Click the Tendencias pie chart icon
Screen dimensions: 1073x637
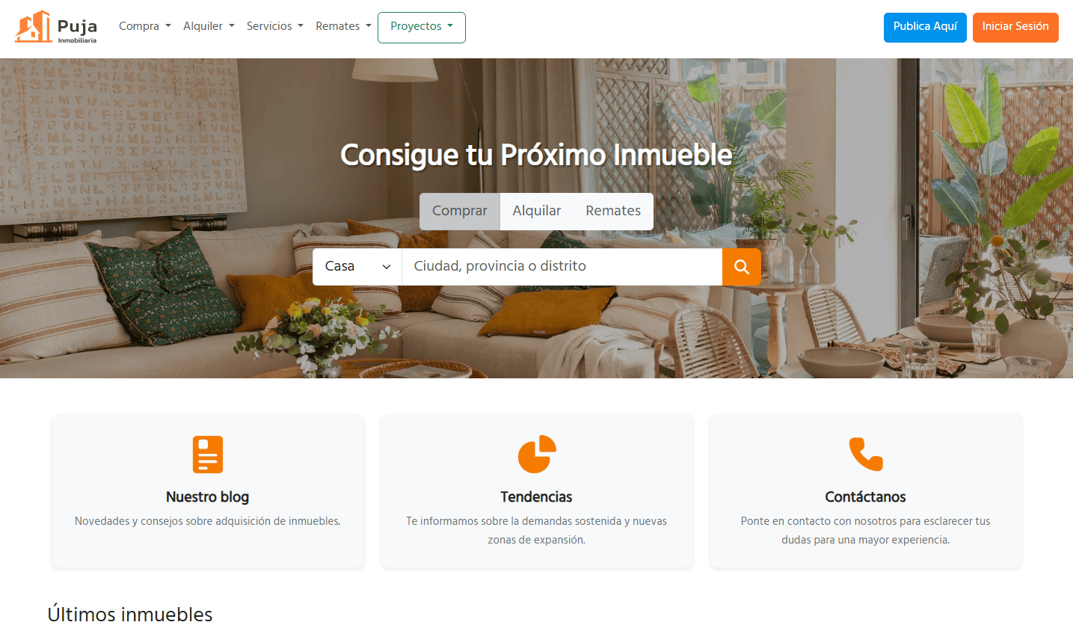point(537,454)
